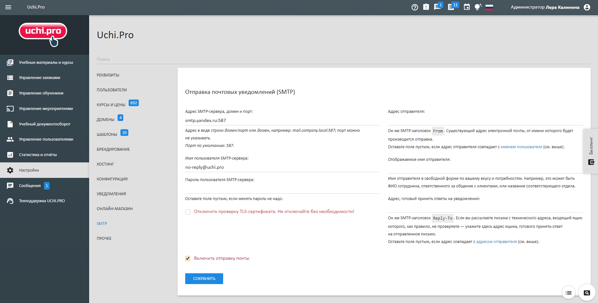
Task: Click the badge 10 next to ШАБЛОНЫ
Action: point(125,133)
